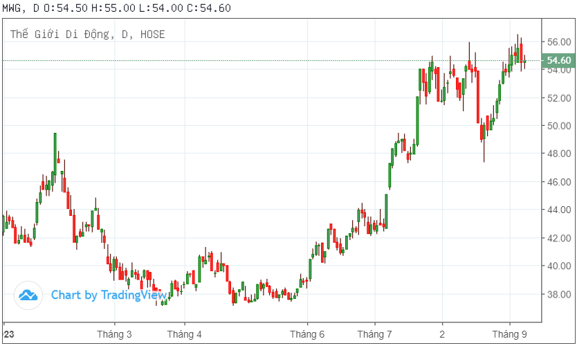
Task: Click the 52.00 price axis label
Action: click(559, 98)
